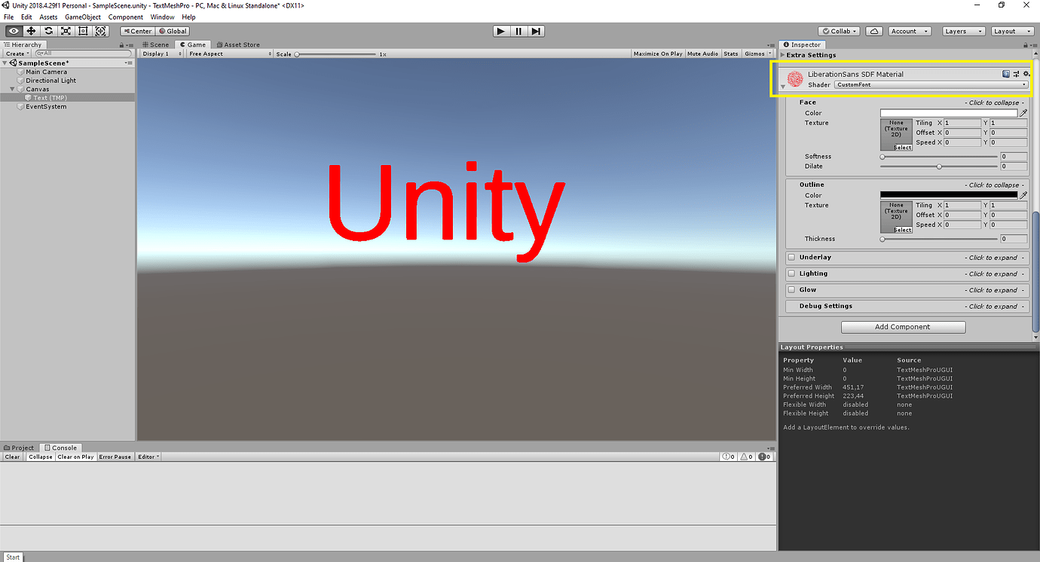Collapse the Canvas tree node

pos(13,89)
